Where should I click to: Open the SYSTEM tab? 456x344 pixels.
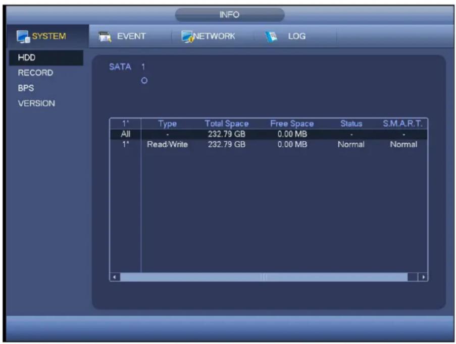pyautogui.click(x=48, y=36)
